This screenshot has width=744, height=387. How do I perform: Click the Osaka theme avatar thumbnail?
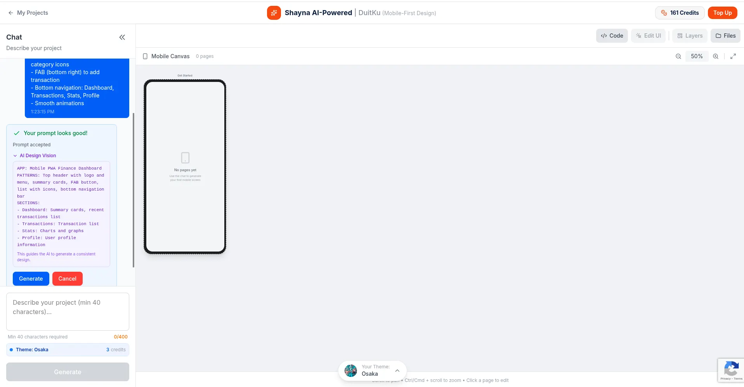[351, 370]
